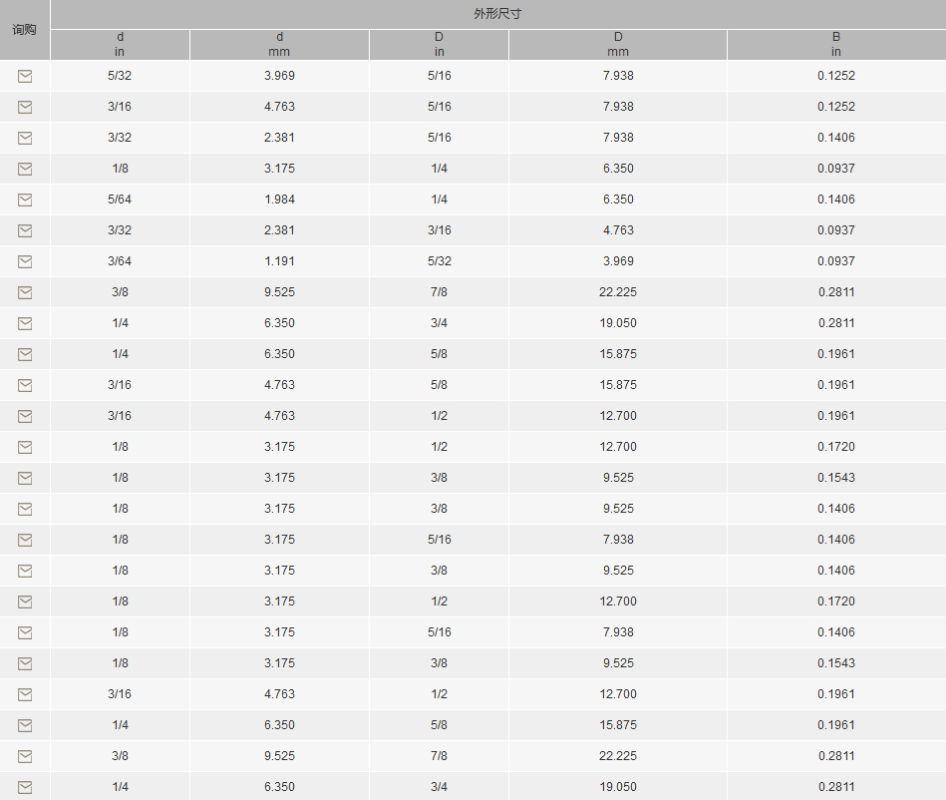946x800 pixels.
Task: Click envelope icon for last table row
Action: coord(25,787)
